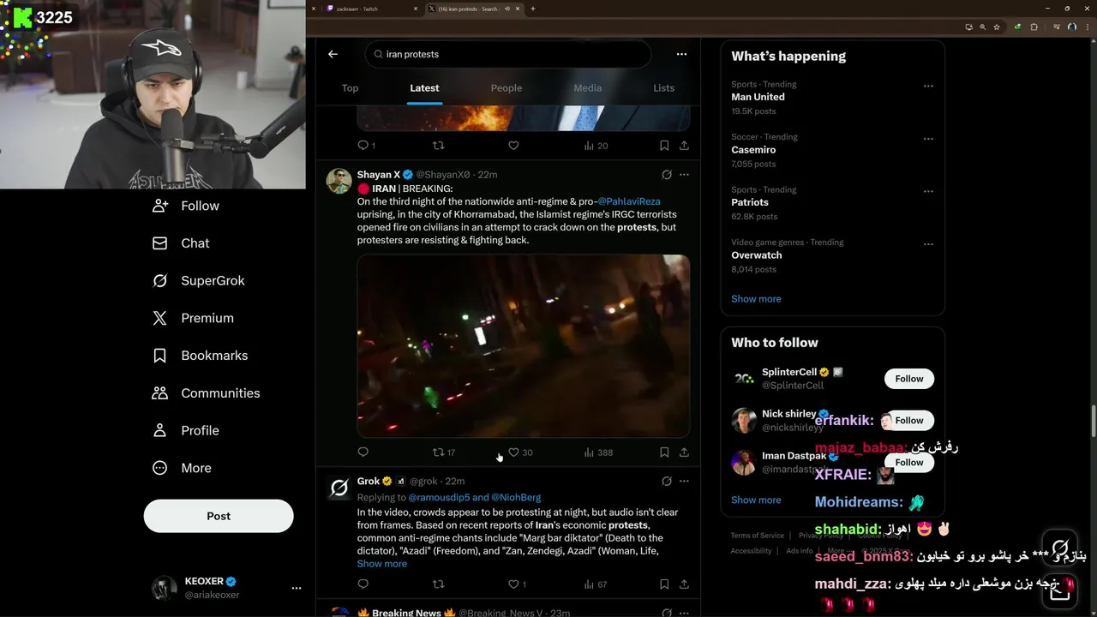Open Grok's profile avatar

pyautogui.click(x=339, y=488)
